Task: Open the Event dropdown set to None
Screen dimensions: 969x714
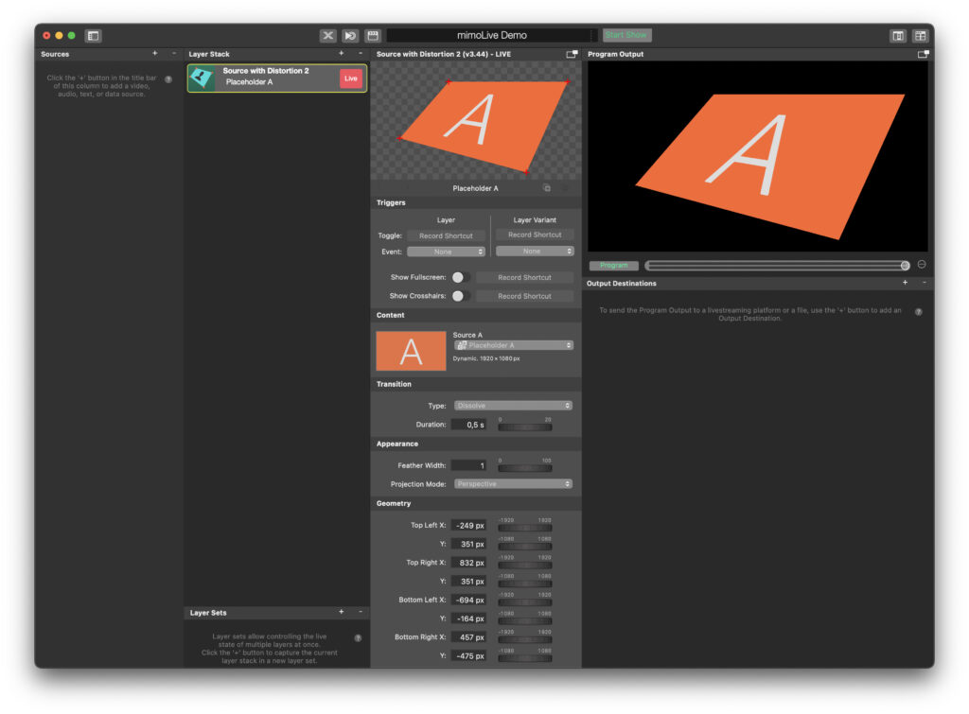Action: tap(446, 251)
